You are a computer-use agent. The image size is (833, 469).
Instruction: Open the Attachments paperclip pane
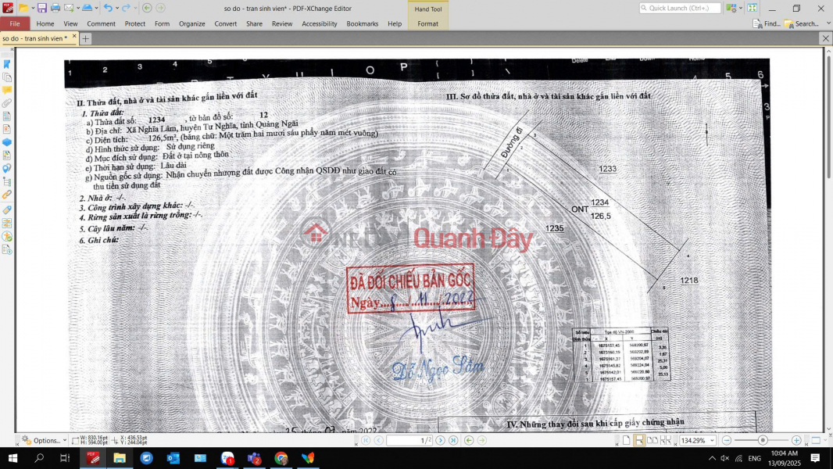coord(7,102)
